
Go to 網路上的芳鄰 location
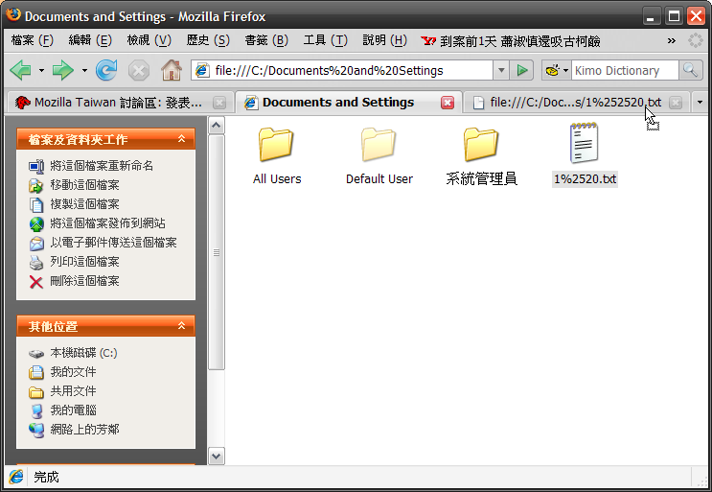click(84, 430)
